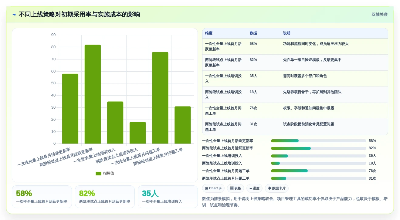Click the description 先在单一项目验证模板，反馈更集中

(x=312, y=60)
